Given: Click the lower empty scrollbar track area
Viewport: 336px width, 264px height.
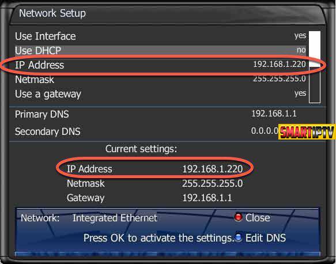Looking at the screenshot, I should 315,85.
